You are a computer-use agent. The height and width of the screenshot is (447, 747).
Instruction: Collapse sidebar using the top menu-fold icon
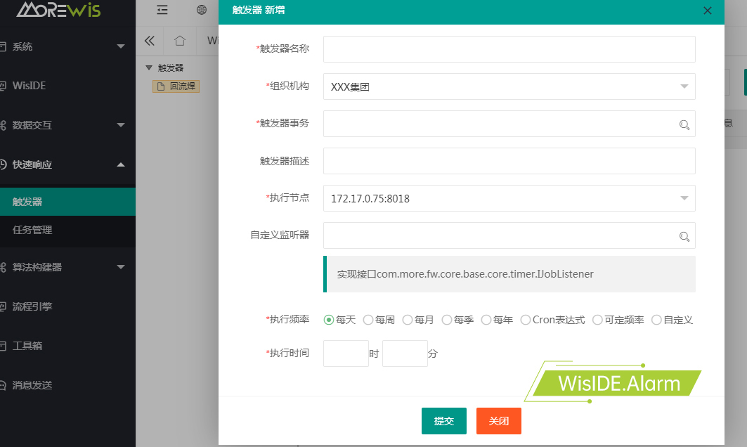[x=162, y=10]
